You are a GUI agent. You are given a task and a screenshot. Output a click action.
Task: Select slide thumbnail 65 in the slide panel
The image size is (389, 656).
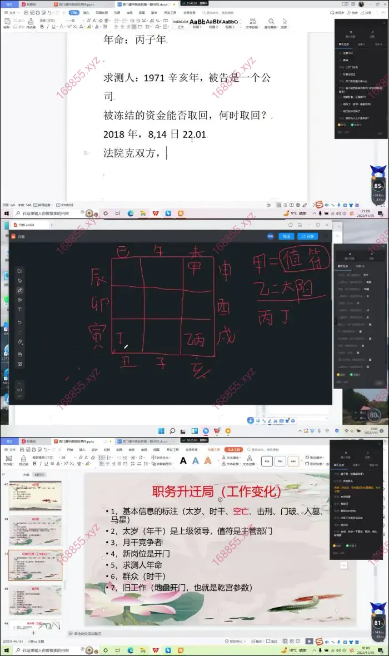[35, 600]
